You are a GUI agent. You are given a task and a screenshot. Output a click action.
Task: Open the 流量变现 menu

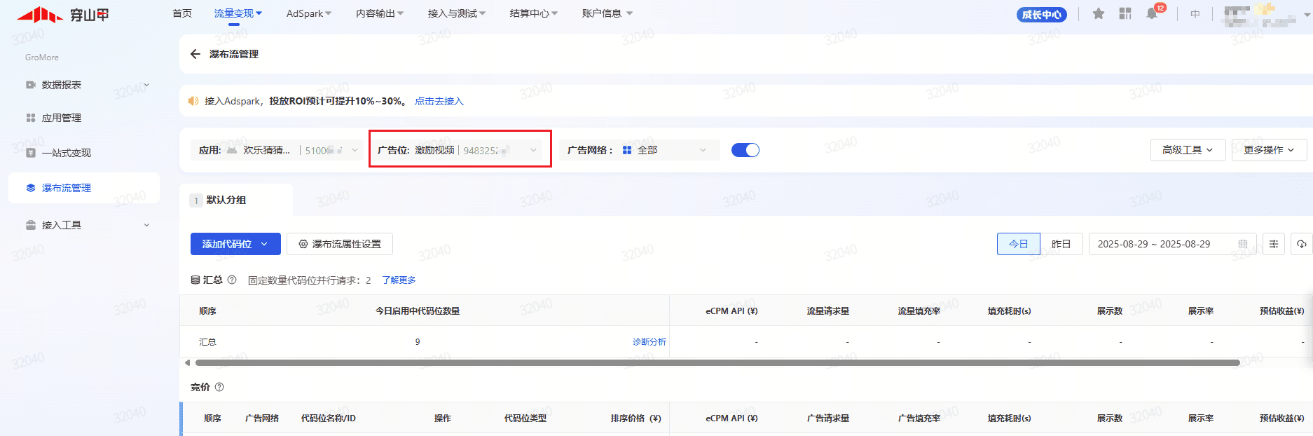pyautogui.click(x=238, y=13)
